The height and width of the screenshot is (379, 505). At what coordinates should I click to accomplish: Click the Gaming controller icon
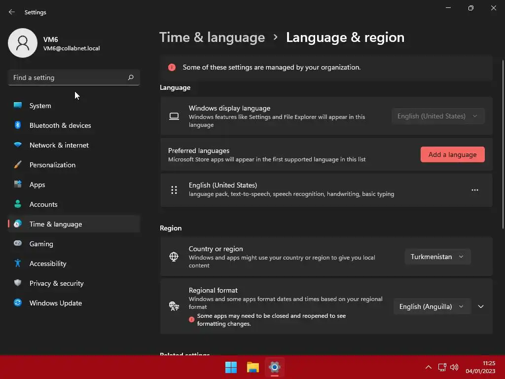coord(18,243)
